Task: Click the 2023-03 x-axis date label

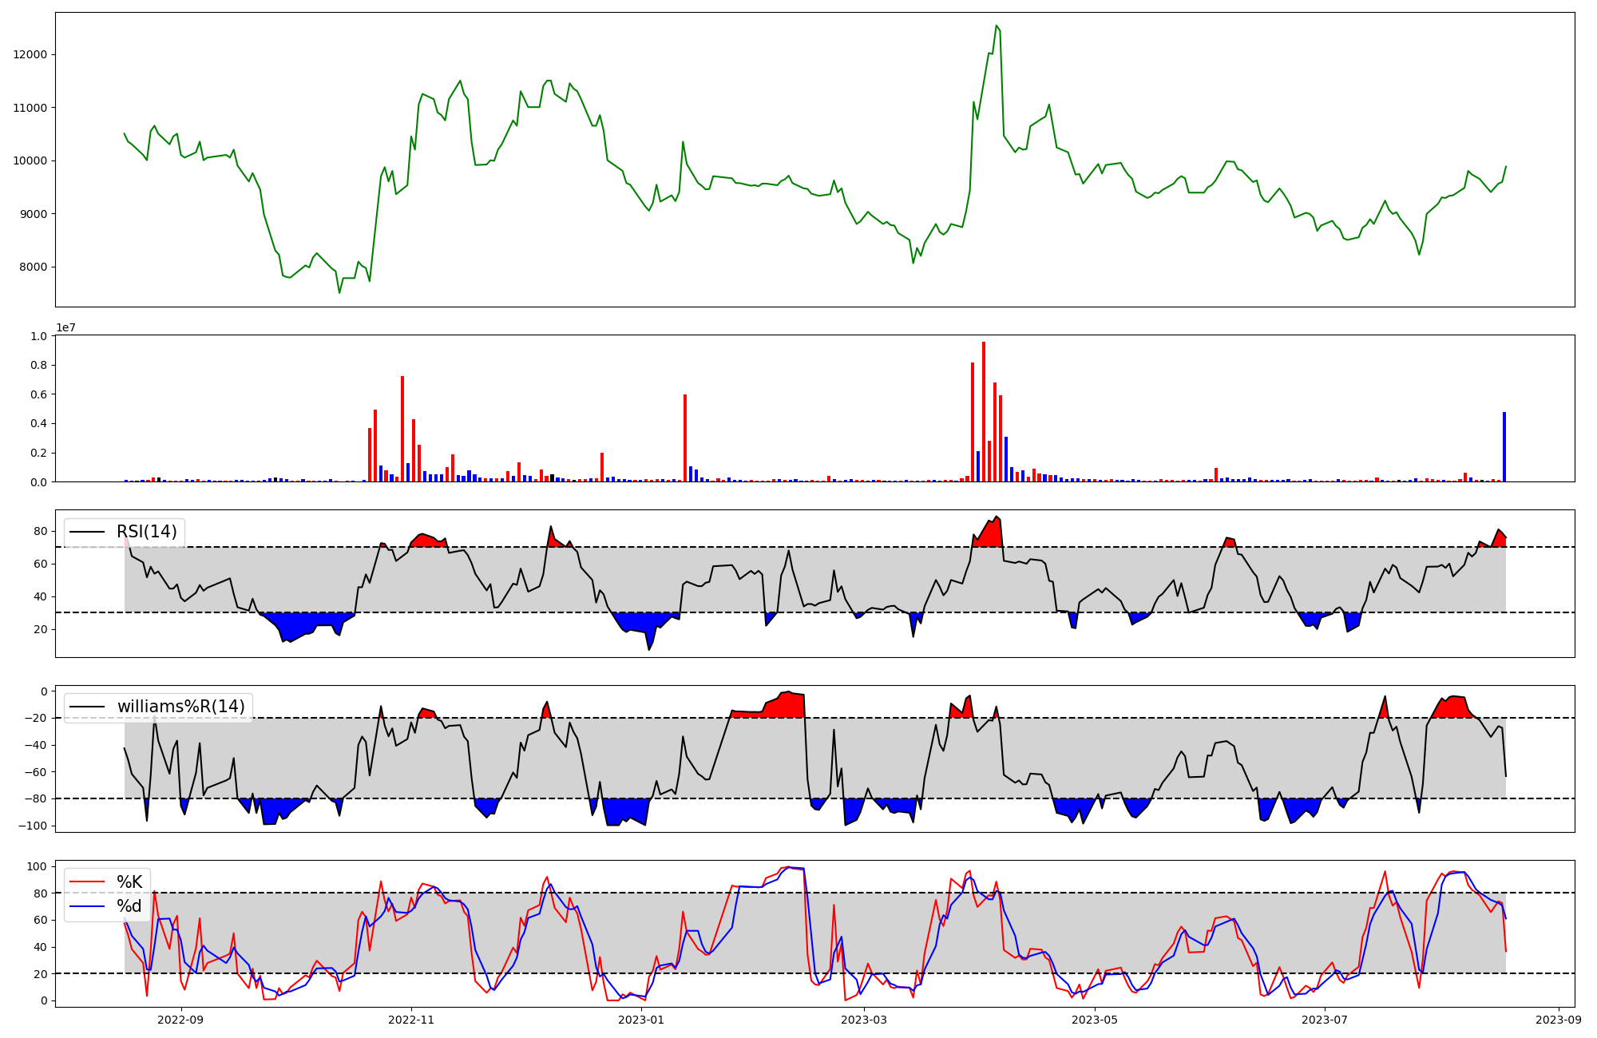Action: tap(864, 1020)
